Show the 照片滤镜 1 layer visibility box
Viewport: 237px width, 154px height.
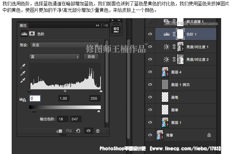click(150, 21)
